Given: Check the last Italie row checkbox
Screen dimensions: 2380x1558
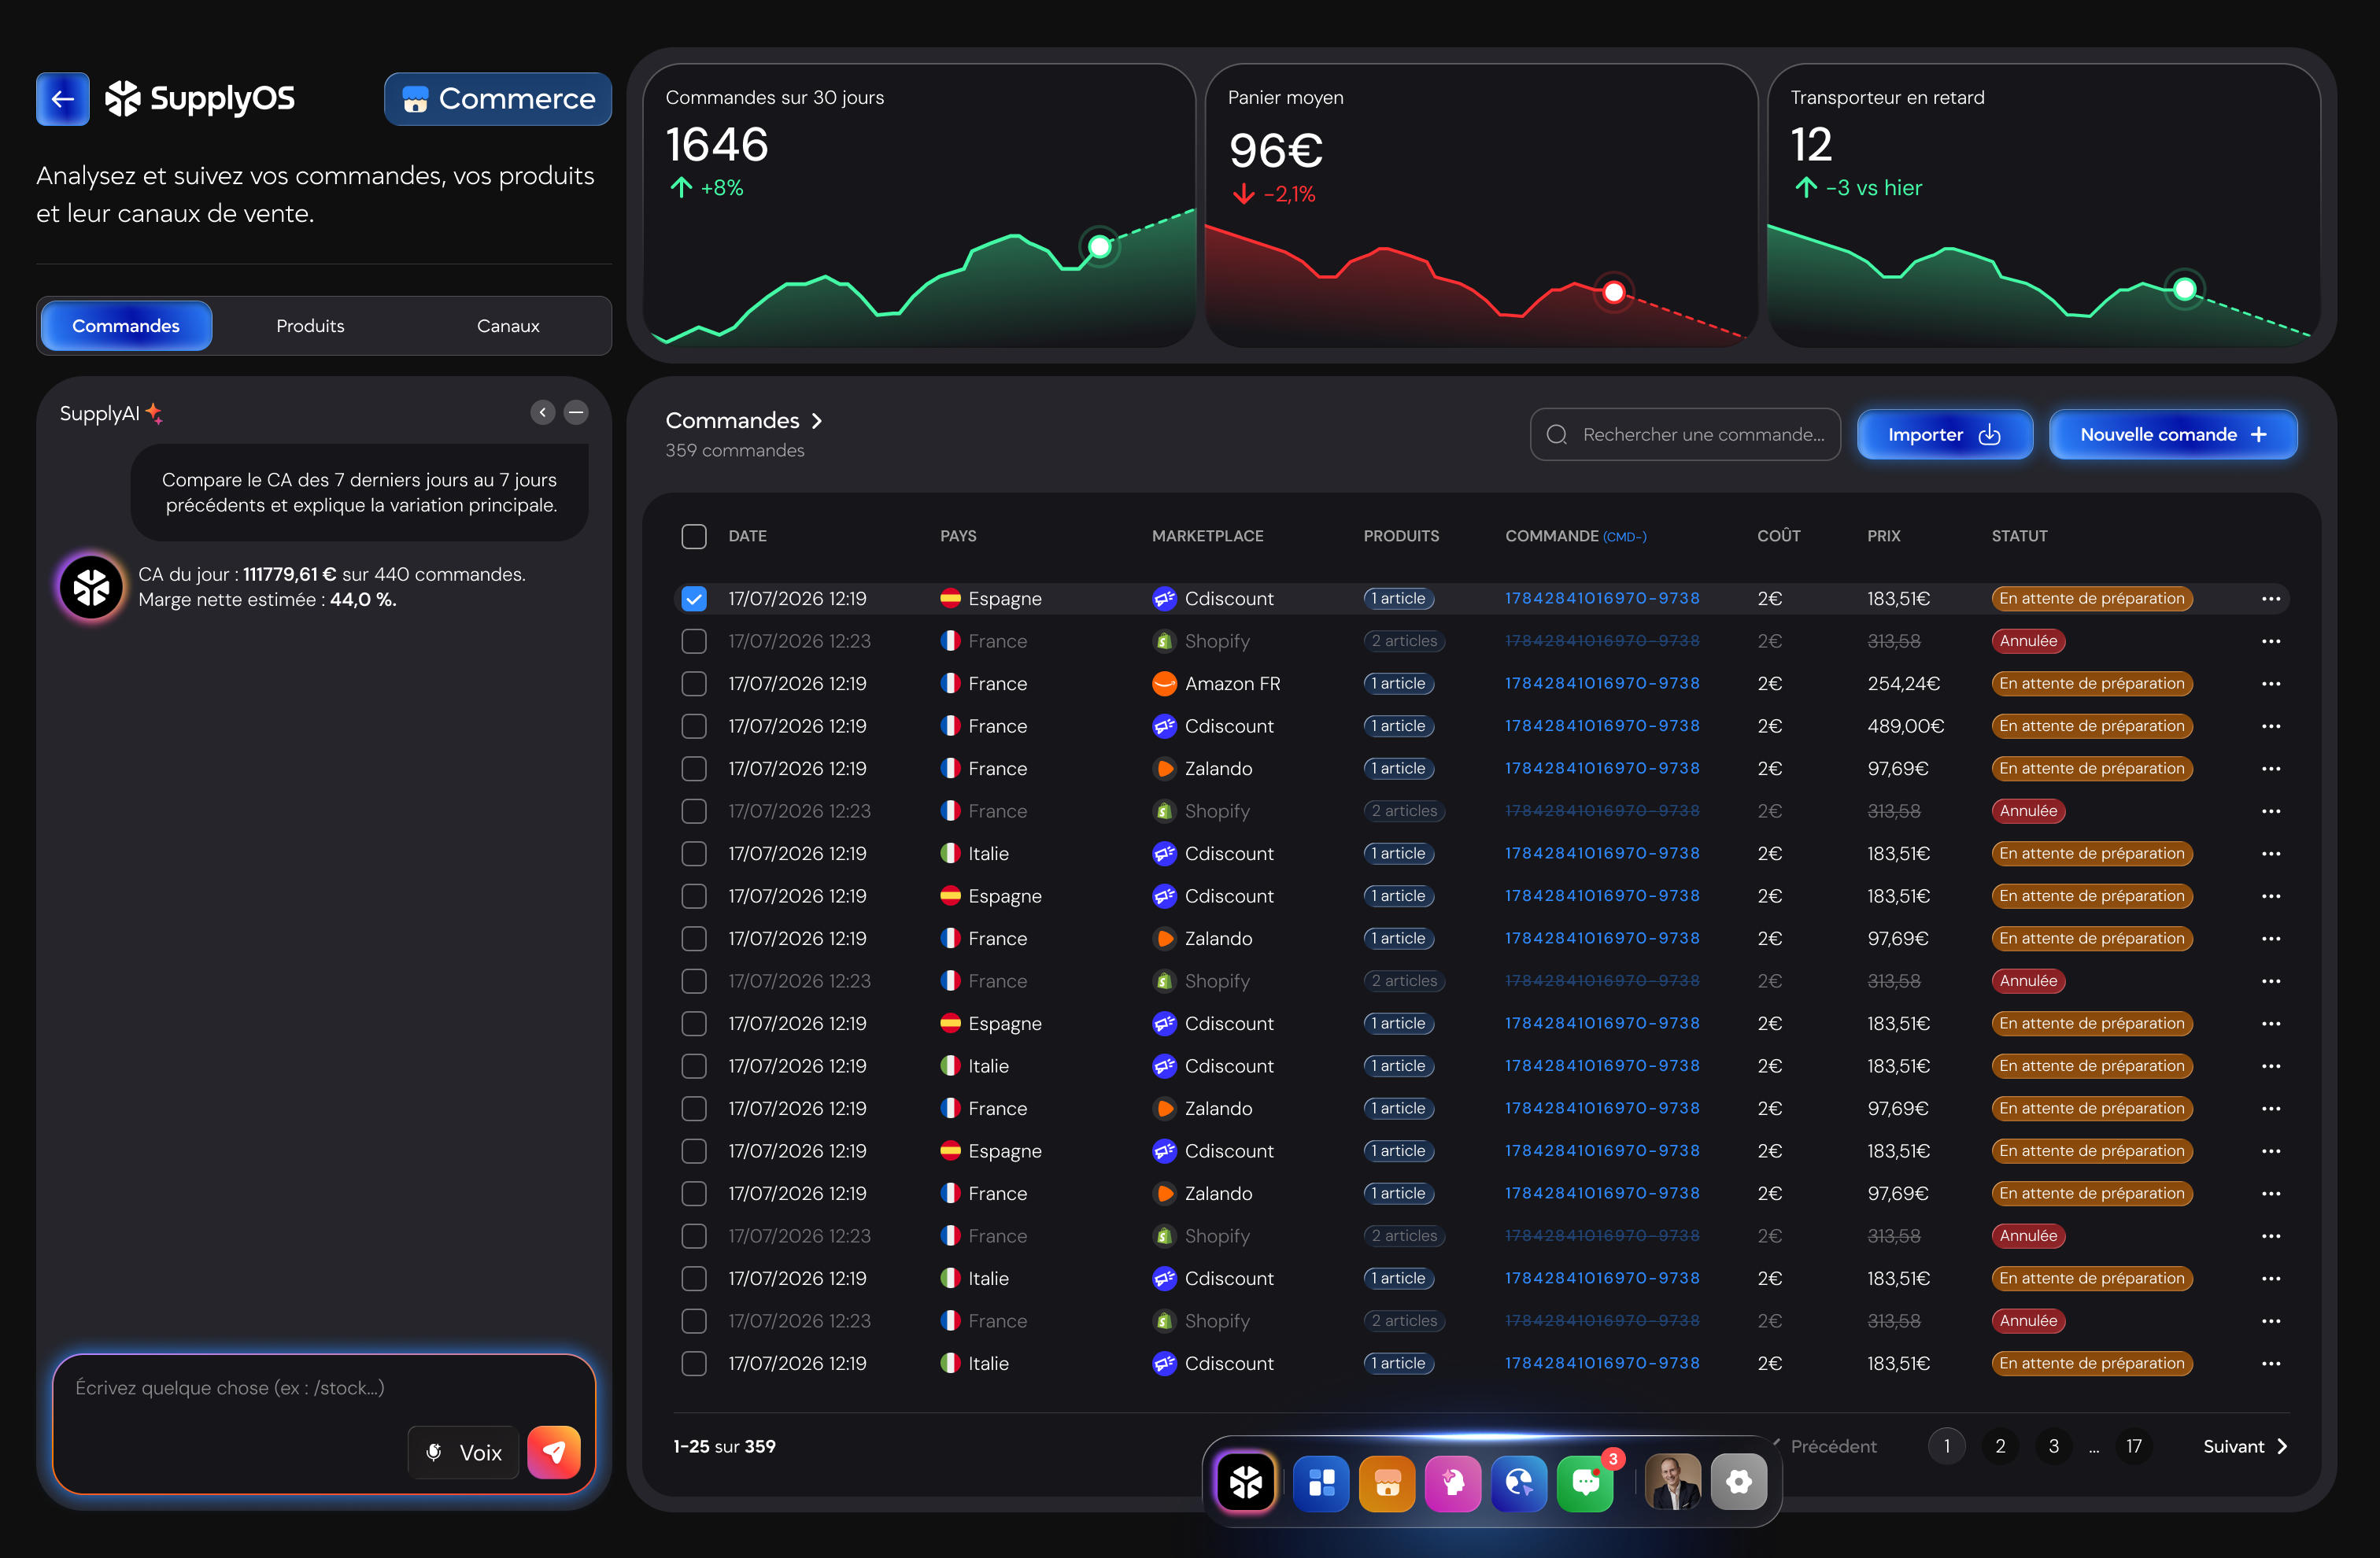Looking at the screenshot, I should tap(694, 1364).
